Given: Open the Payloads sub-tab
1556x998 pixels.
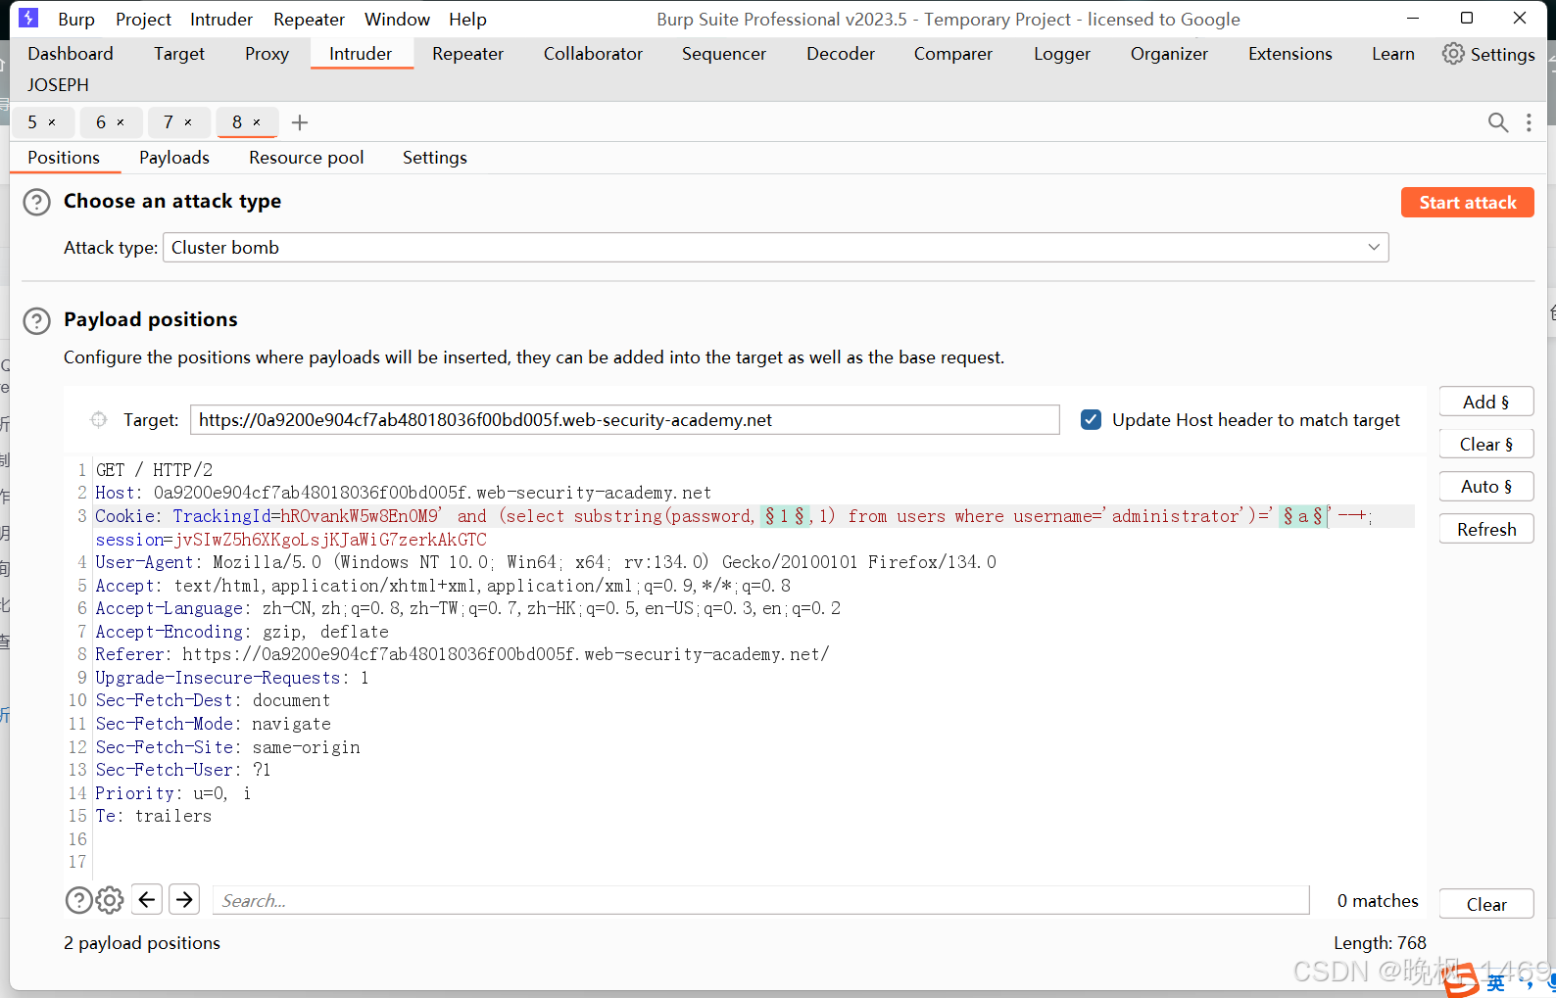Looking at the screenshot, I should pos(174,158).
